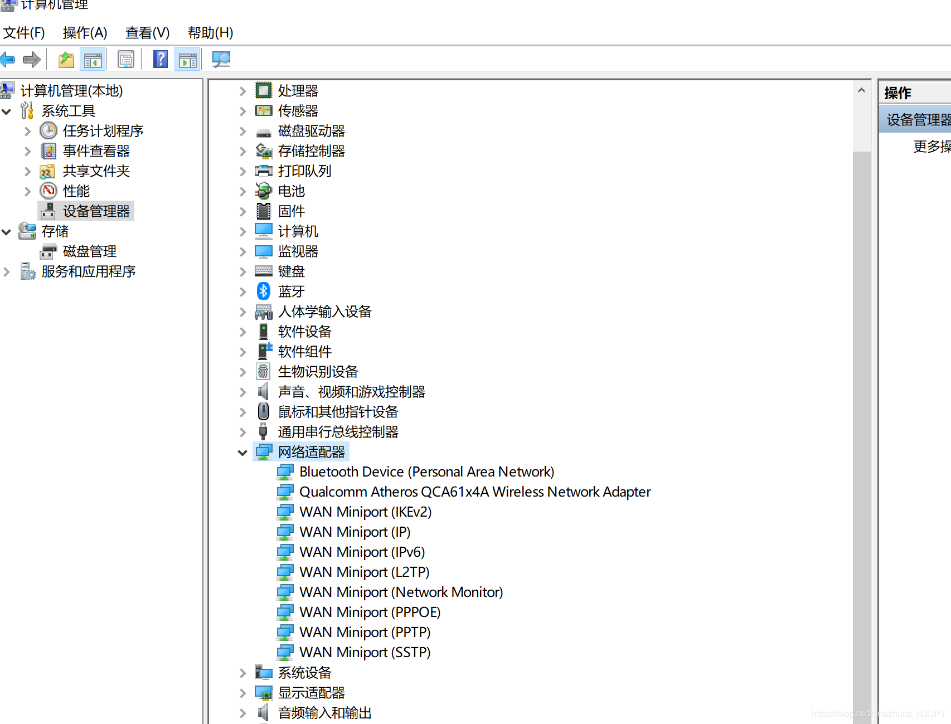Open the Help question mark icon
The height and width of the screenshot is (724, 951).
coord(161,59)
